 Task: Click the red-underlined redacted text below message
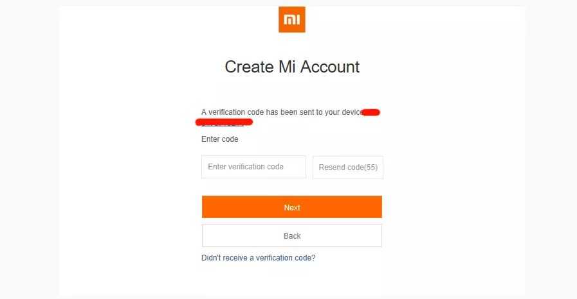pyautogui.click(x=224, y=121)
